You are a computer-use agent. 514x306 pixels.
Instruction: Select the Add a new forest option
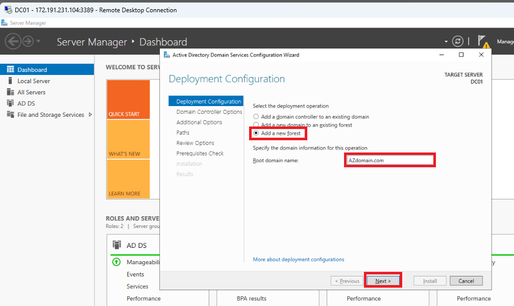277,133
